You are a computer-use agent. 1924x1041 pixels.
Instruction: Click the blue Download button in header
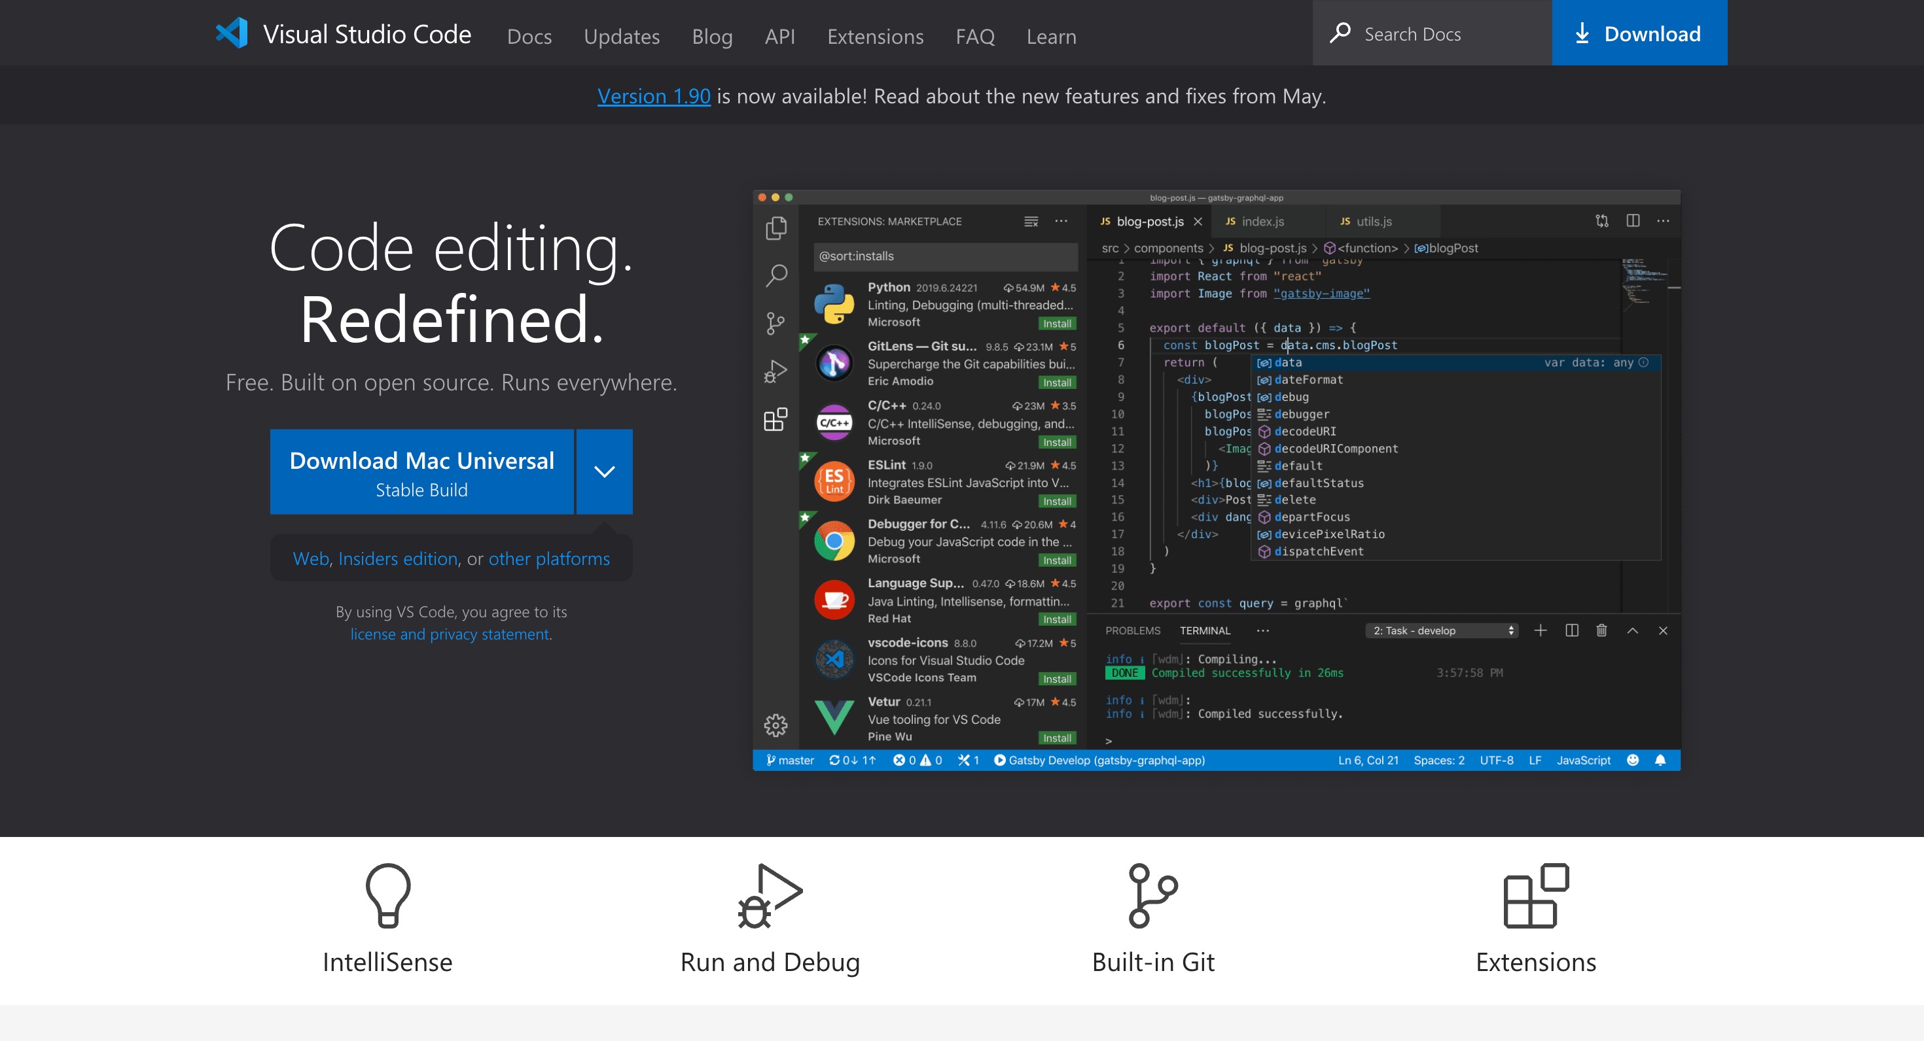click(x=1639, y=33)
